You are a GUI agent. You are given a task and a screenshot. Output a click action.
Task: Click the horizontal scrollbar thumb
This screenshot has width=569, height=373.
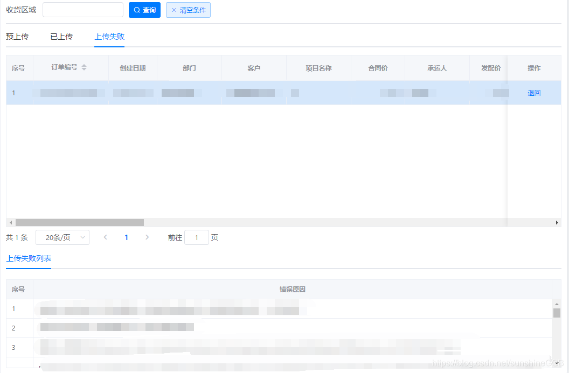[x=79, y=223]
